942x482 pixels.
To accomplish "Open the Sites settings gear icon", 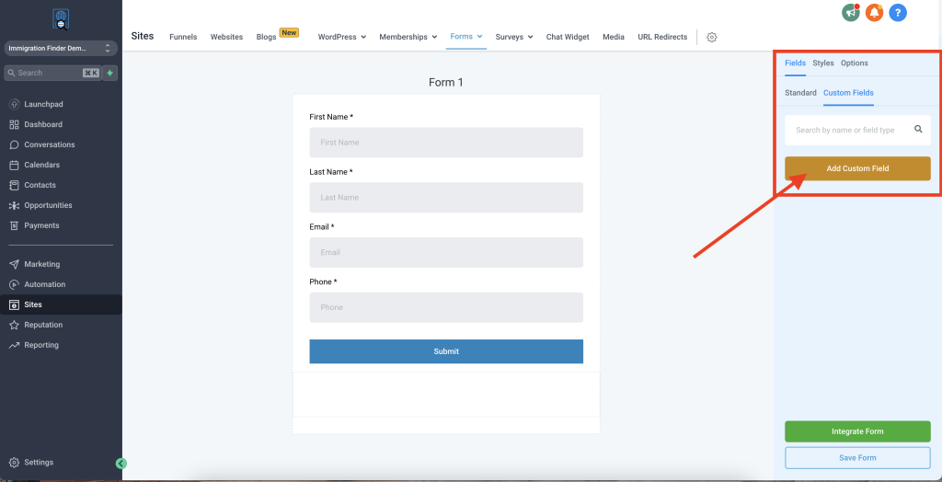I will 711,38.
